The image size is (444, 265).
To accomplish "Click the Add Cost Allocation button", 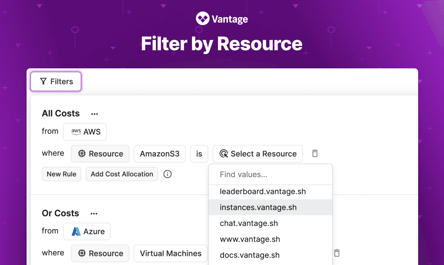I will 122,174.
